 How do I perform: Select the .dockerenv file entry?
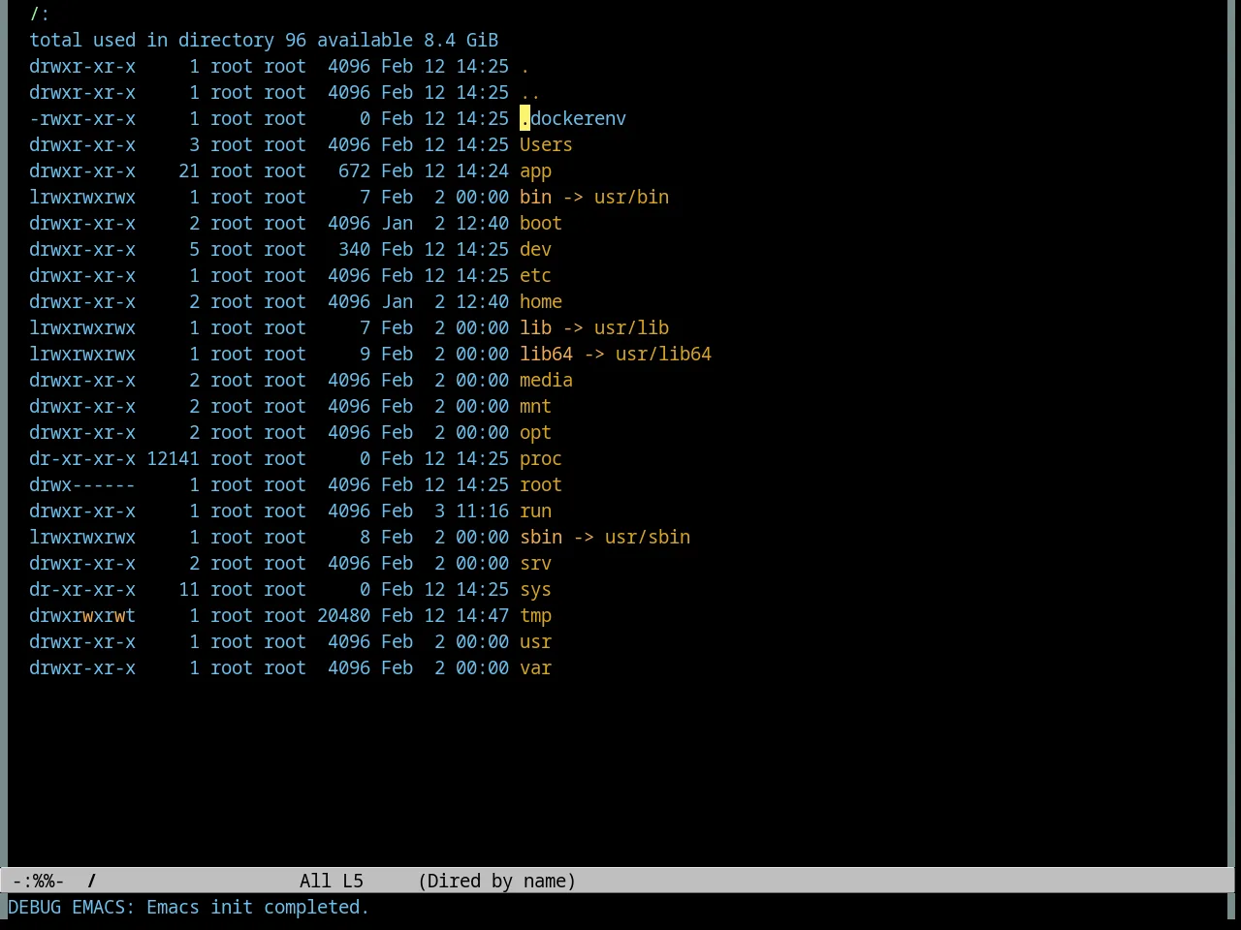tap(573, 118)
